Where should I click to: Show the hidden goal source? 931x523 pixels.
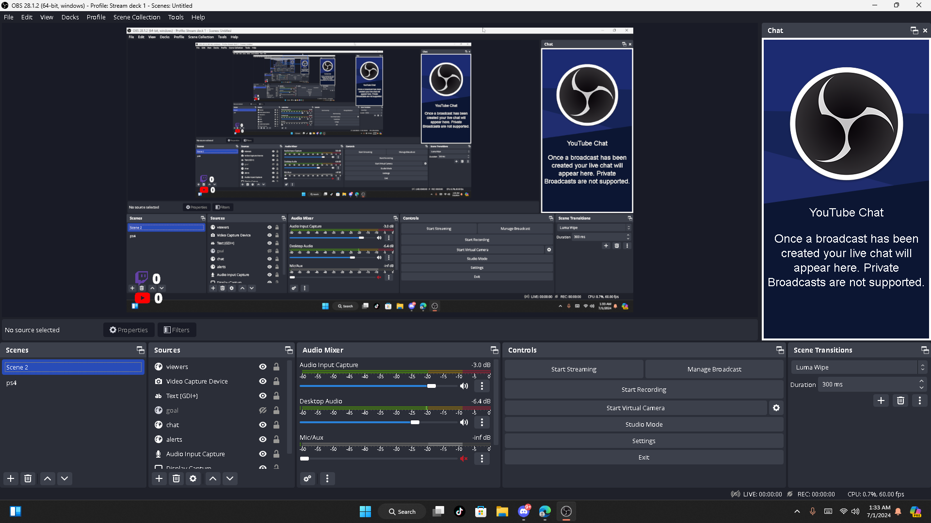[x=263, y=411]
